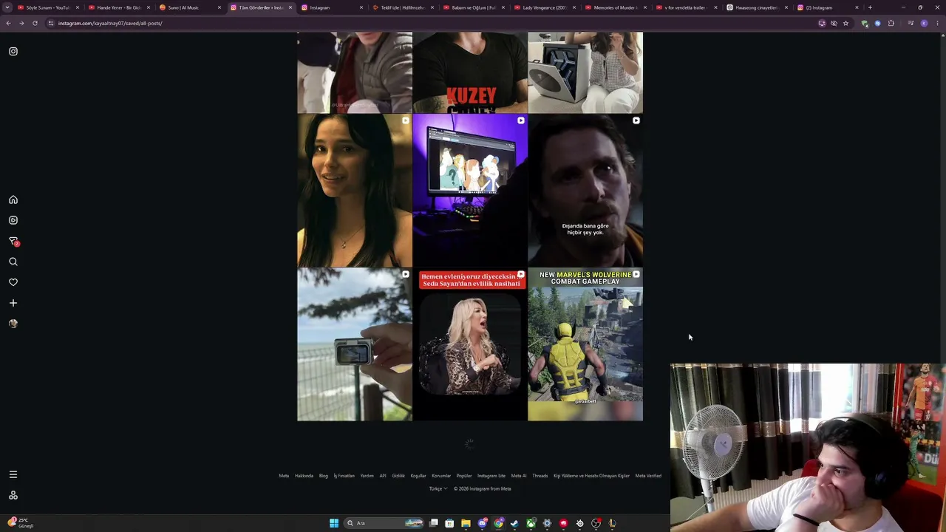Image resolution: width=946 pixels, height=532 pixels.
Task: Open Discord from the taskbar
Action: (x=482, y=523)
